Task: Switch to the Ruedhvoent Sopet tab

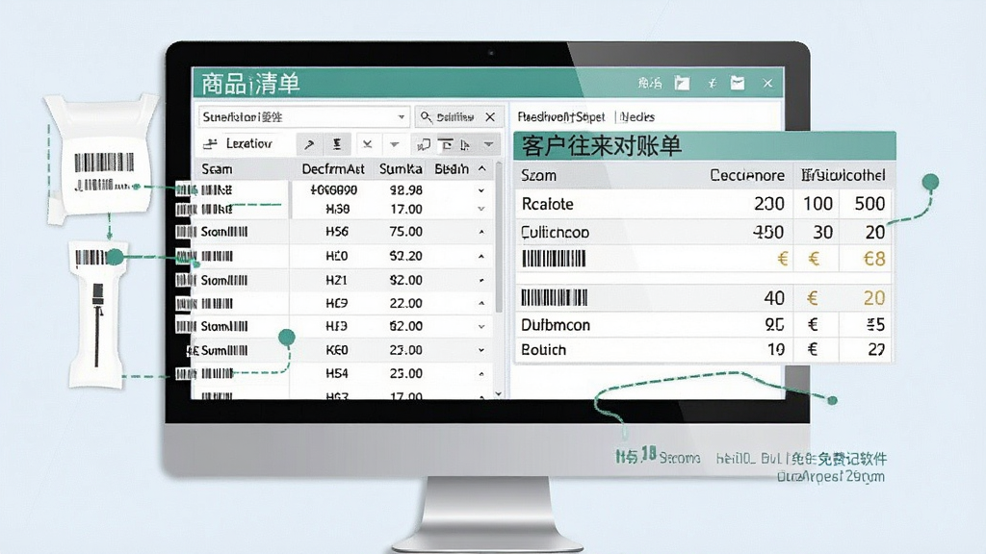Action: (561, 116)
